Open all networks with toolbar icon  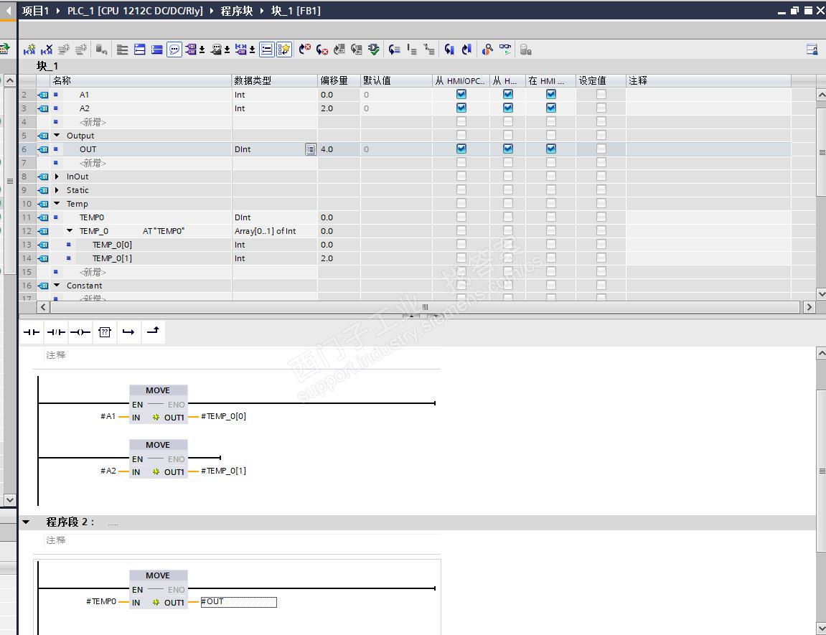[x=140, y=50]
